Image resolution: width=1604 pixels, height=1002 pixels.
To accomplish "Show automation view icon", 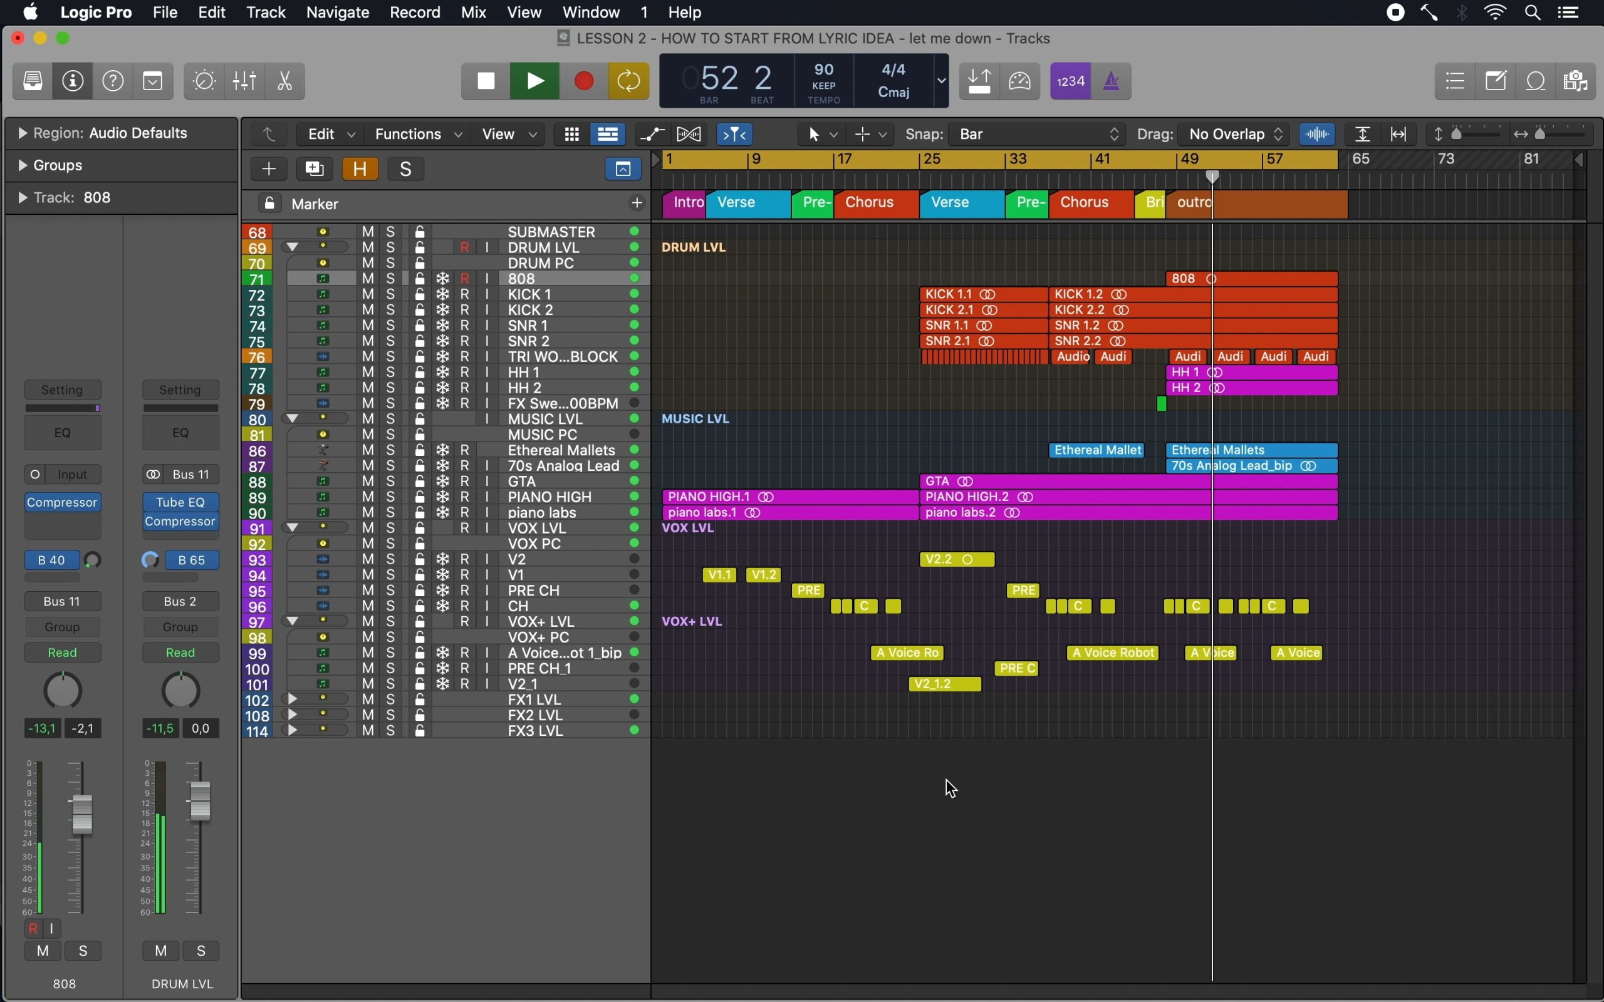I will (652, 135).
